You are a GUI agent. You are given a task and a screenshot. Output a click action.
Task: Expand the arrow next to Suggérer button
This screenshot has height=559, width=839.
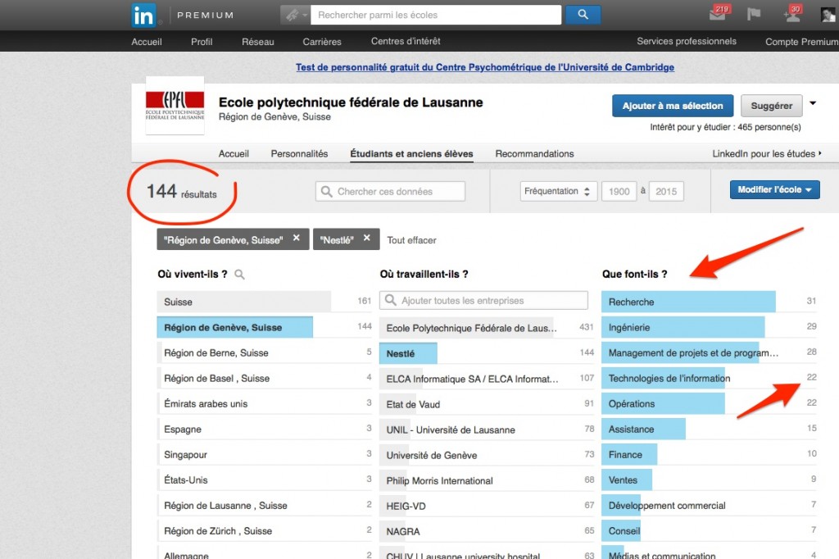[x=813, y=103]
